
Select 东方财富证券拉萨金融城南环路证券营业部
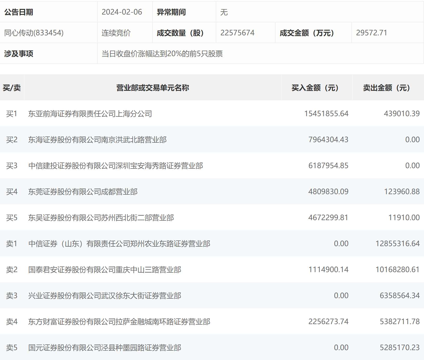pyautogui.click(x=119, y=322)
